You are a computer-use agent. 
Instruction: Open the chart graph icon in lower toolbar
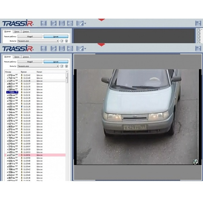[x=70, y=48]
